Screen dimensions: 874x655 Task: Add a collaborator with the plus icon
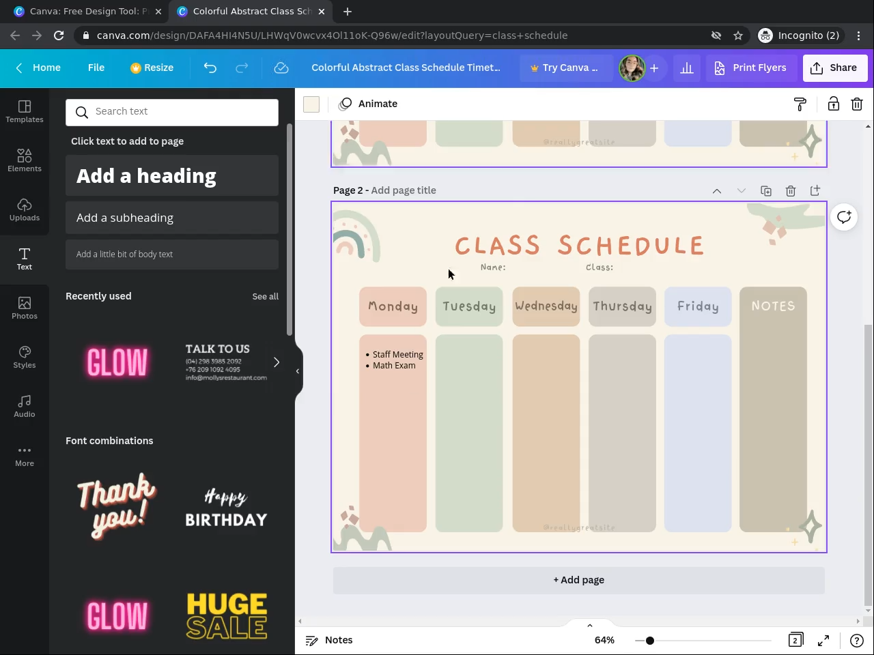[654, 68]
